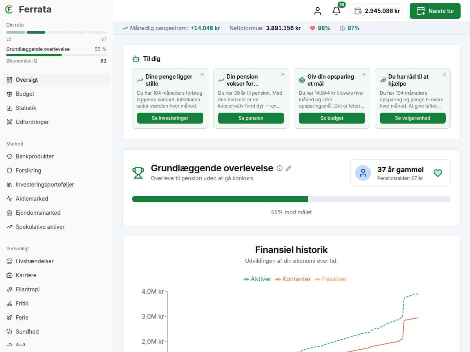Click the trophy icon in goal card
The height and width of the screenshot is (352, 470).
(138, 172)
